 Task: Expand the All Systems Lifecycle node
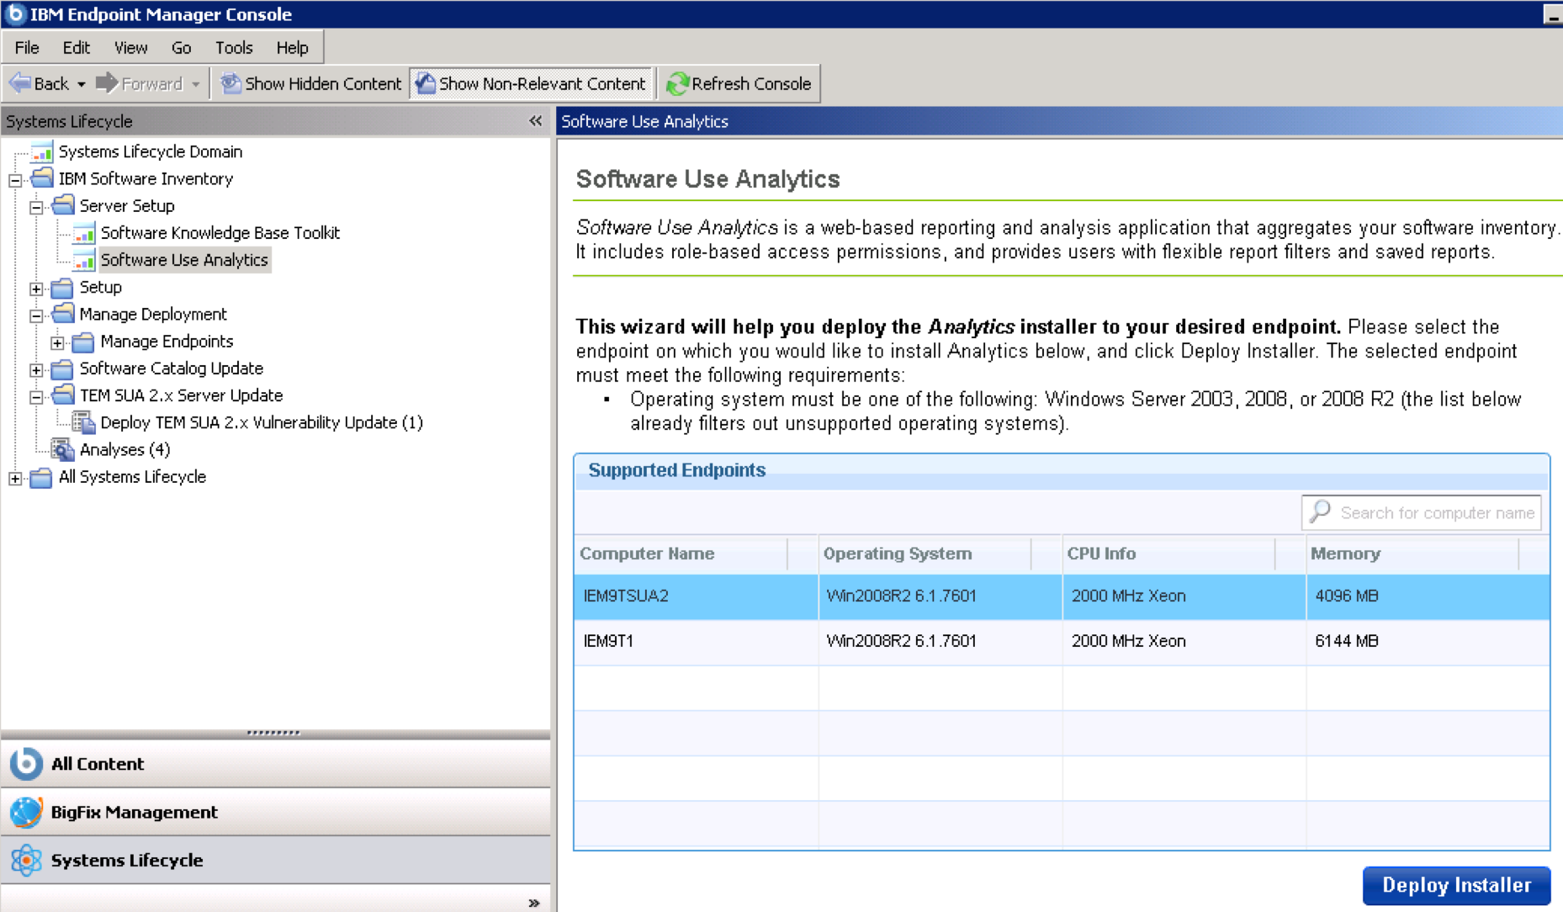coord(15,478)
